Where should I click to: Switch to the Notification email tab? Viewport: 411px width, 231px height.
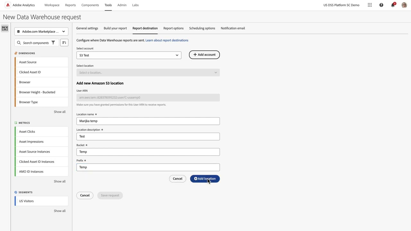click(x=233, y=28)
